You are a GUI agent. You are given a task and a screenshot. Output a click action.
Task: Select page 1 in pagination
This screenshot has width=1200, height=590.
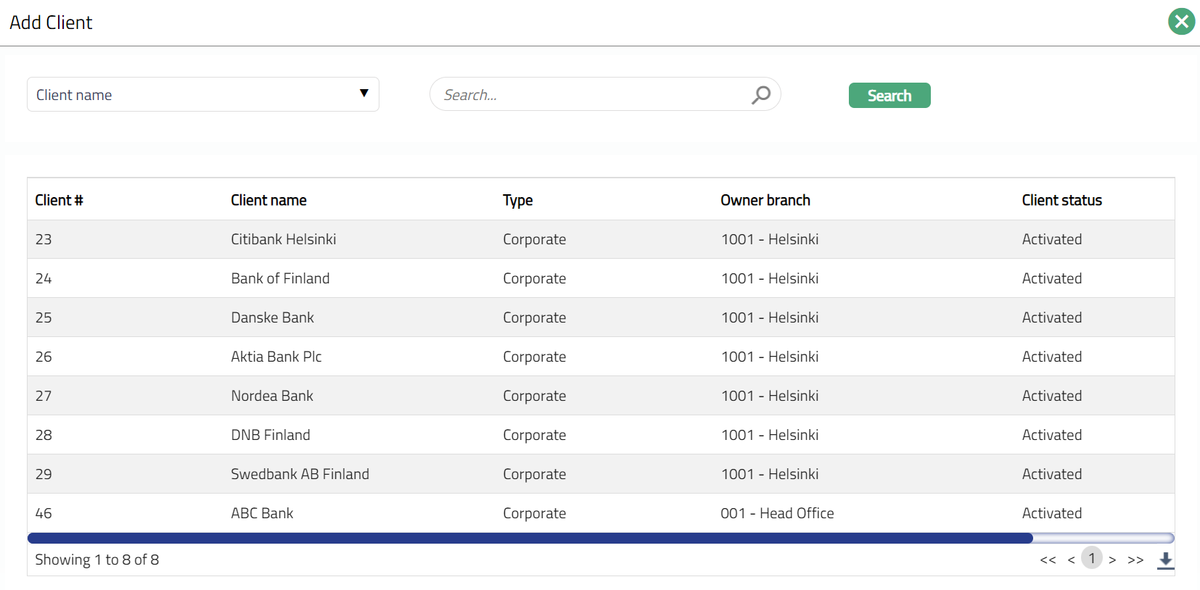pos(1091,558)
